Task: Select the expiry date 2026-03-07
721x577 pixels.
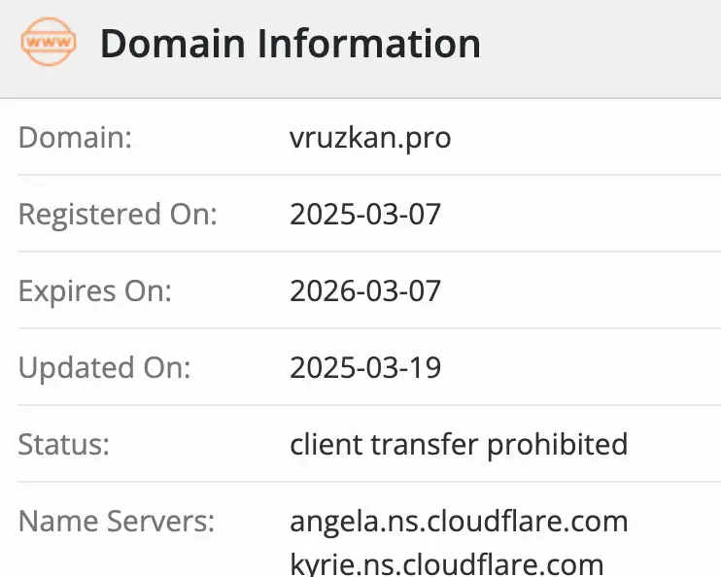Action: coord(365,290)
